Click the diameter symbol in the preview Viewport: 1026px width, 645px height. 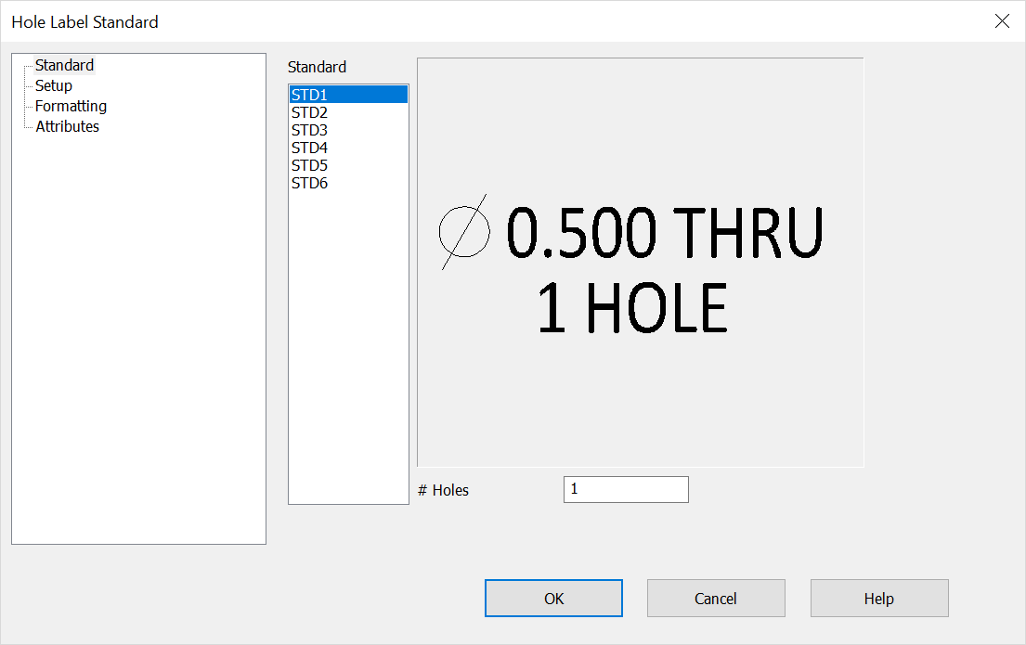coord(464,233)
